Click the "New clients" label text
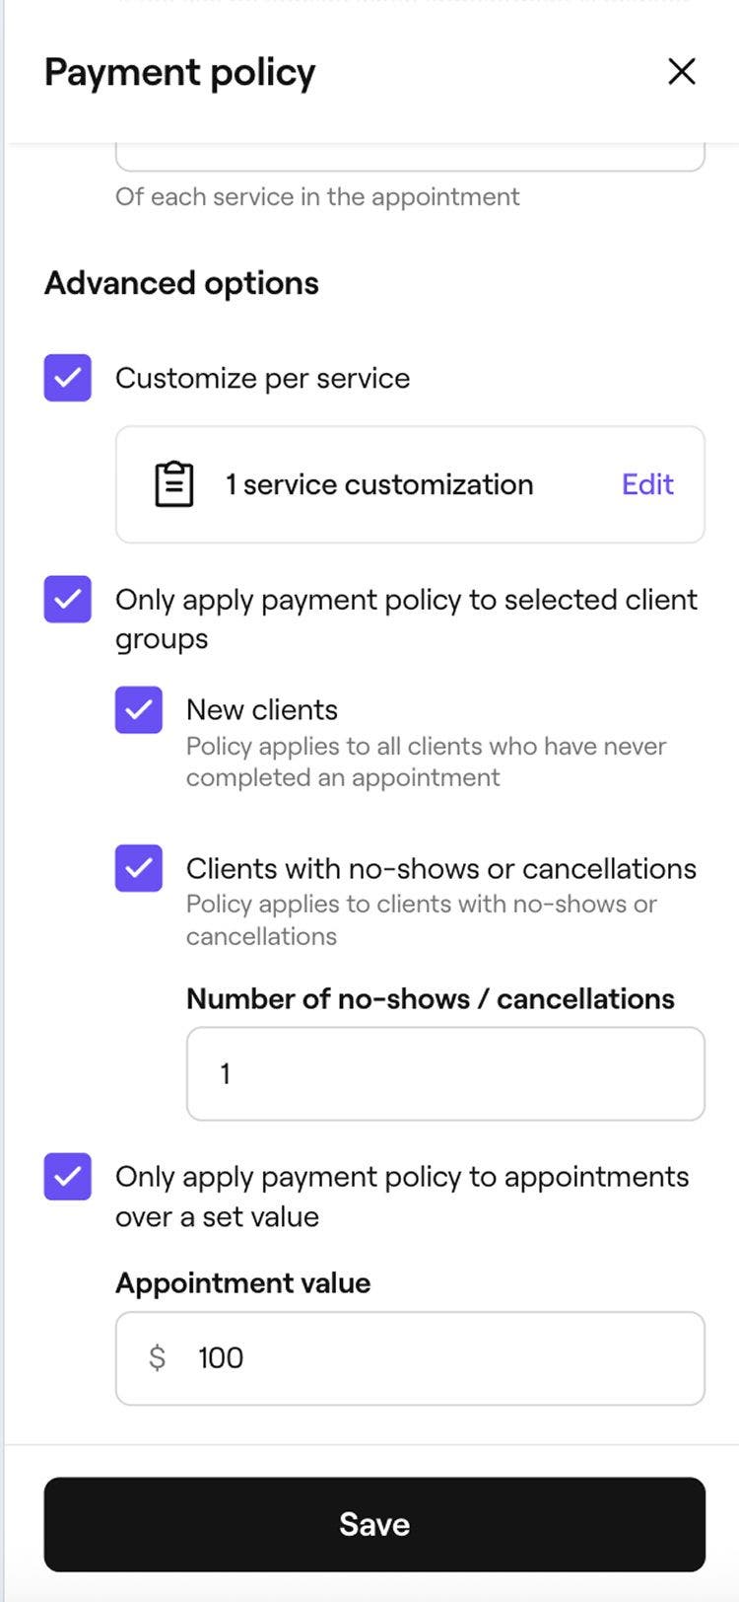739x1602 pixels. point(262,710)
